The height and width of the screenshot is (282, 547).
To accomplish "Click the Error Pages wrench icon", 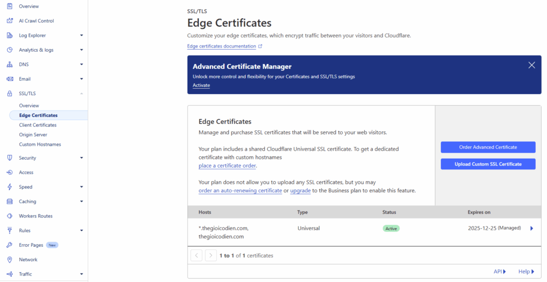I will click(9, 245).
